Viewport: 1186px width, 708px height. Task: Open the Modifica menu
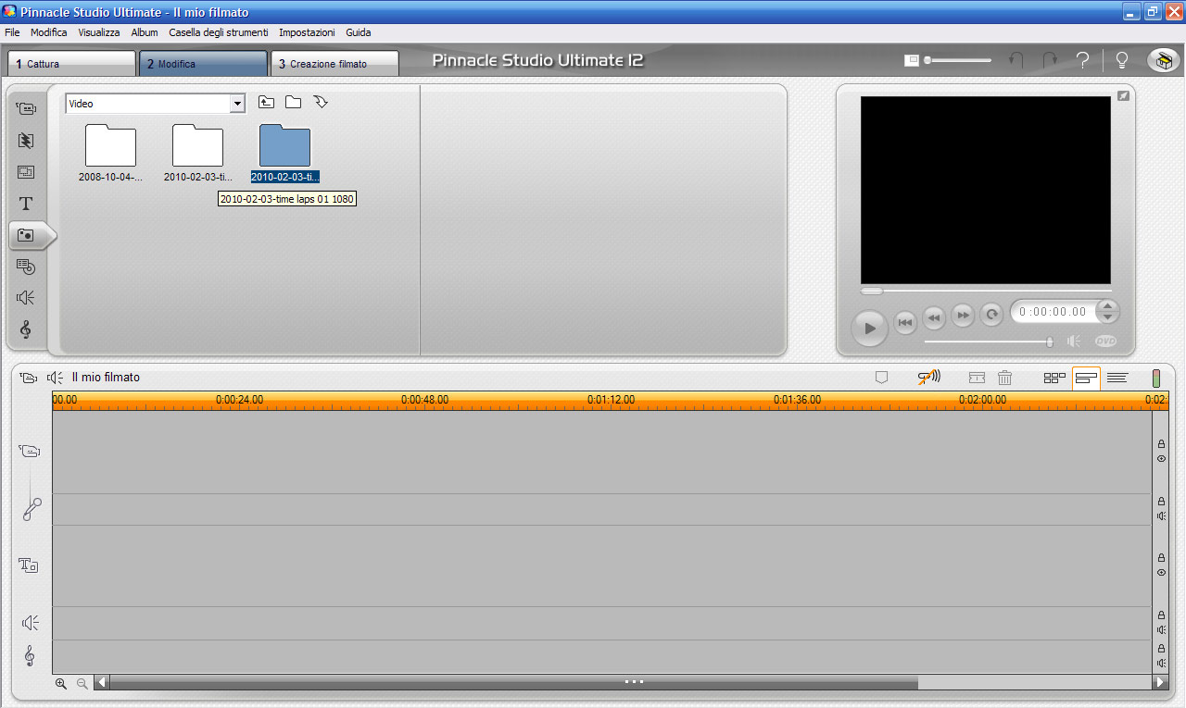click(48, 32)
